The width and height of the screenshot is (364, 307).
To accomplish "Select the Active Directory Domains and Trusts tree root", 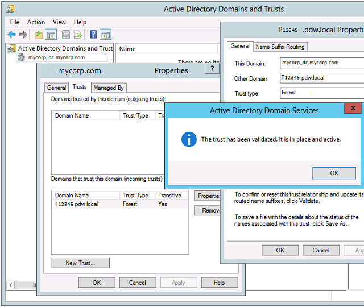I will [65, 48].
